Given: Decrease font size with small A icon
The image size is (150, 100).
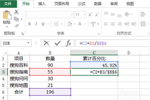Looking at the screenshot, I should tap(97, 15).
